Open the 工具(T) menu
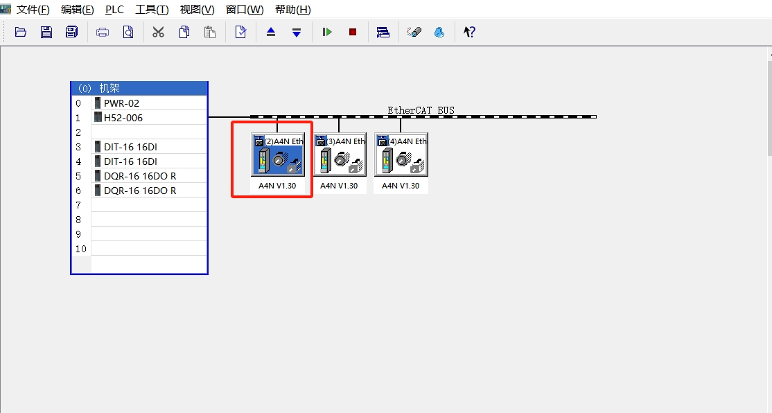The width and height of the screenshot is (772, 413). (x=152, y=10)
